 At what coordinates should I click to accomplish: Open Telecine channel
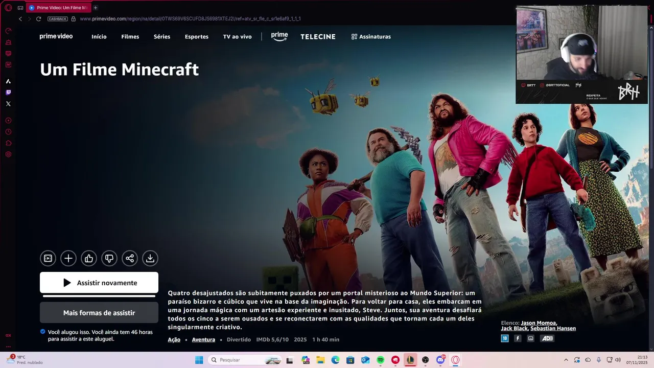point(318,37)
